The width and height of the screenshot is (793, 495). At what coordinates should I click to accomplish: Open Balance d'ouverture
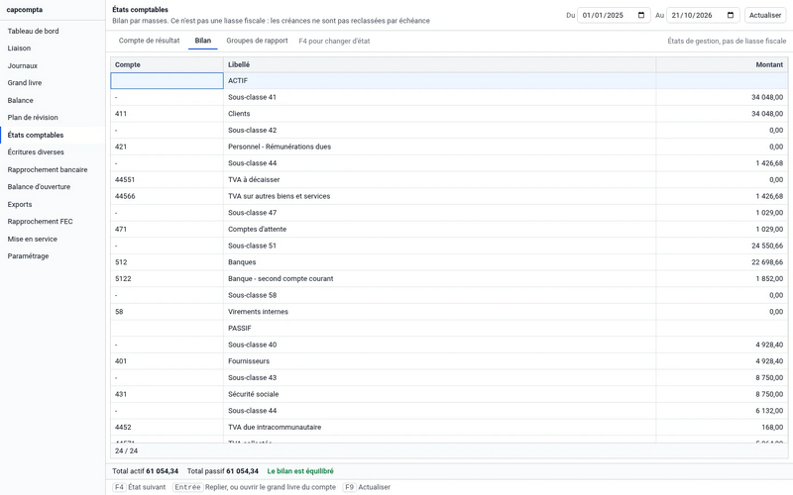click(x=53, y=187)
